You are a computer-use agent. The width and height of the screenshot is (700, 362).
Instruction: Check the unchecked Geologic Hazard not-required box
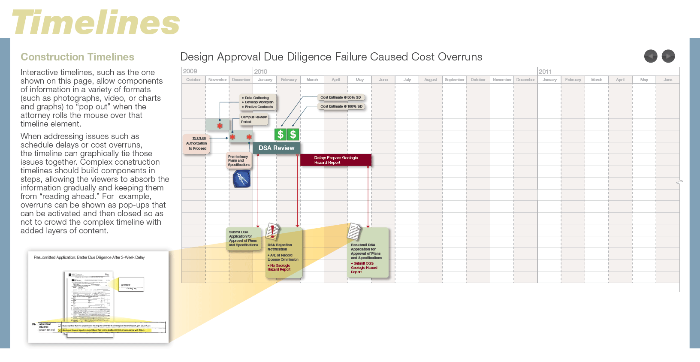(x=59, y=326)
